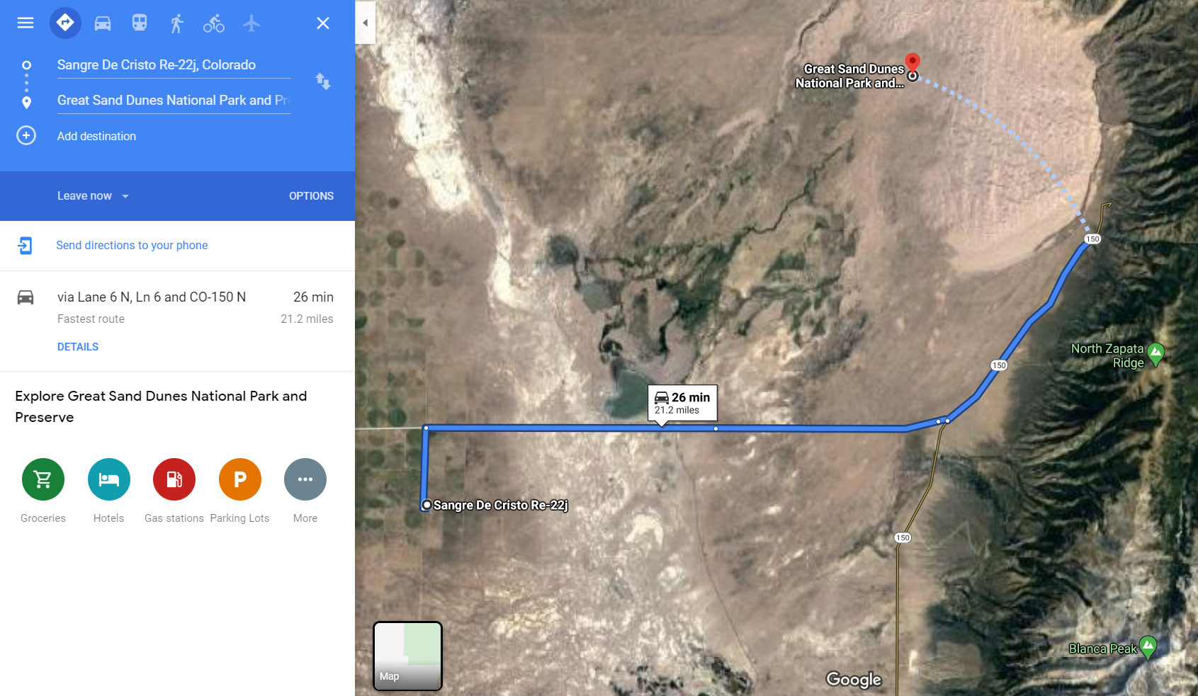
Task: Collapse the side panel arrow
Action: [x=365, y=23]
